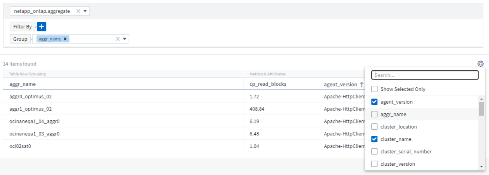Screen dimensions: 489x175
Task: Check the cluster_location checkbox
Action: click(374, 126)
